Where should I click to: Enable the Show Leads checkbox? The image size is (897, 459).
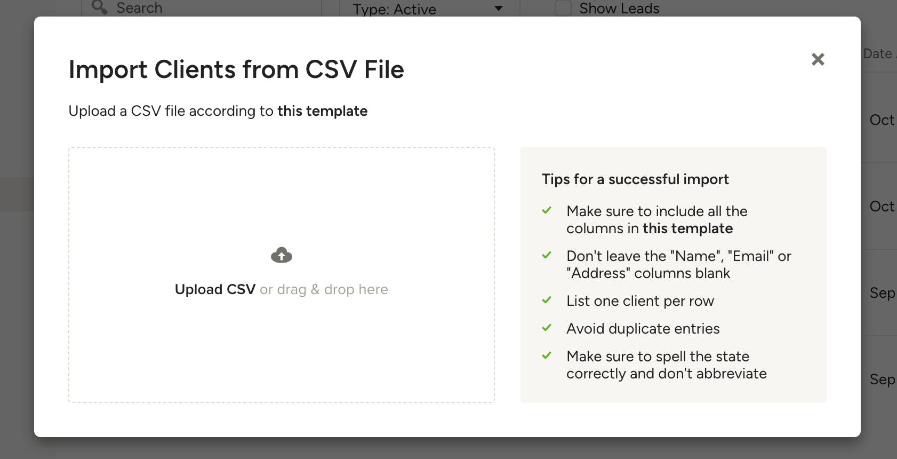(x=563, y=8)
